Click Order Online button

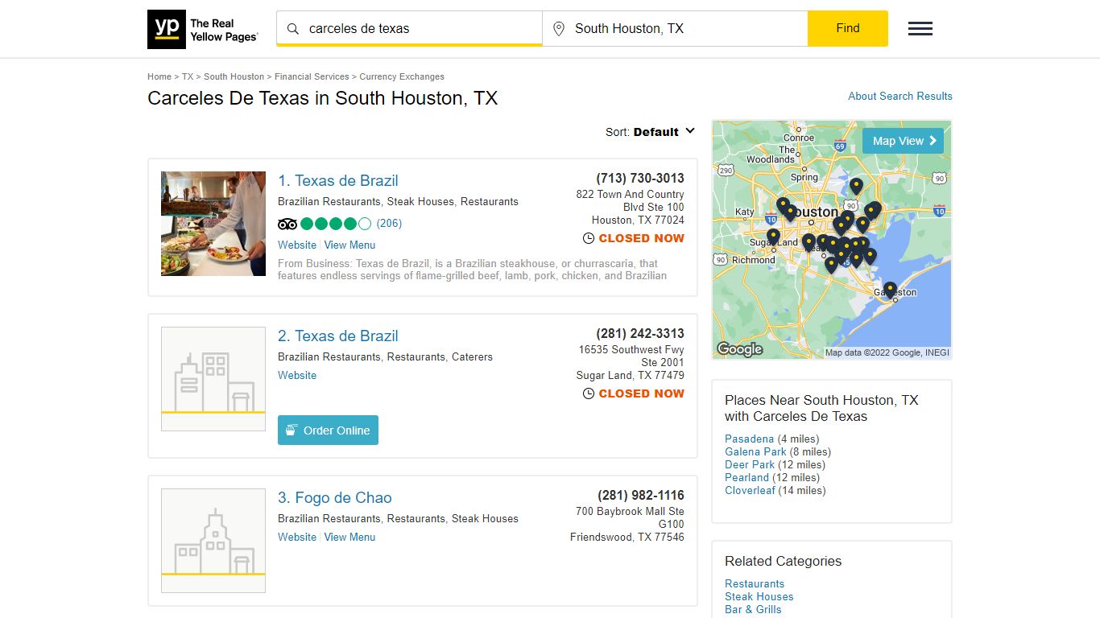tap(328, 430)
